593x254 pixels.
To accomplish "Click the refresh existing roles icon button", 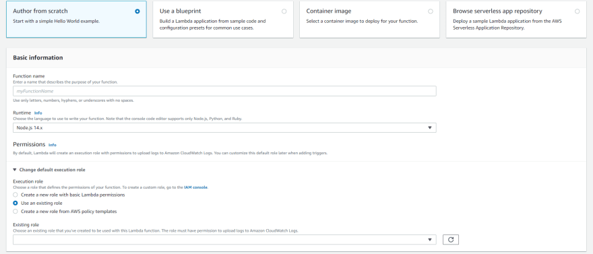I will point(450,240).
